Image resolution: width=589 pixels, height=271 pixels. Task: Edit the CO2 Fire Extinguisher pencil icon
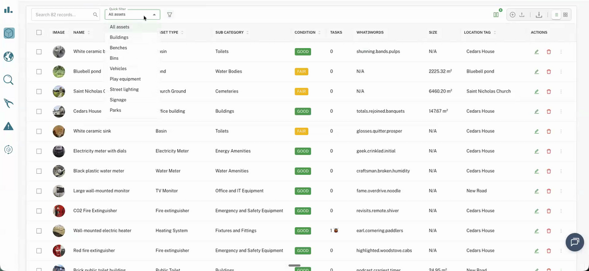(x=537, y=211)
